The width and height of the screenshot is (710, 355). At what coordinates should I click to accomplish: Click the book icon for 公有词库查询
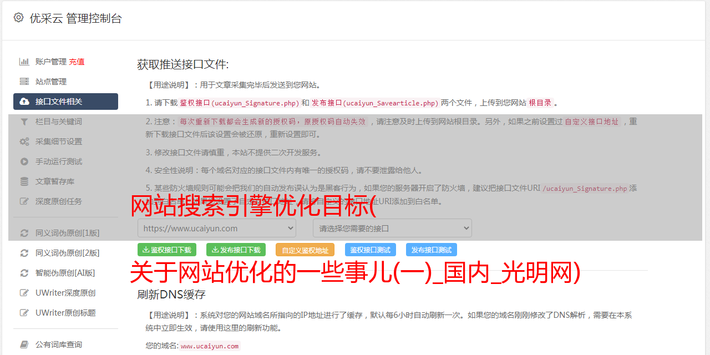pos(24,344)
